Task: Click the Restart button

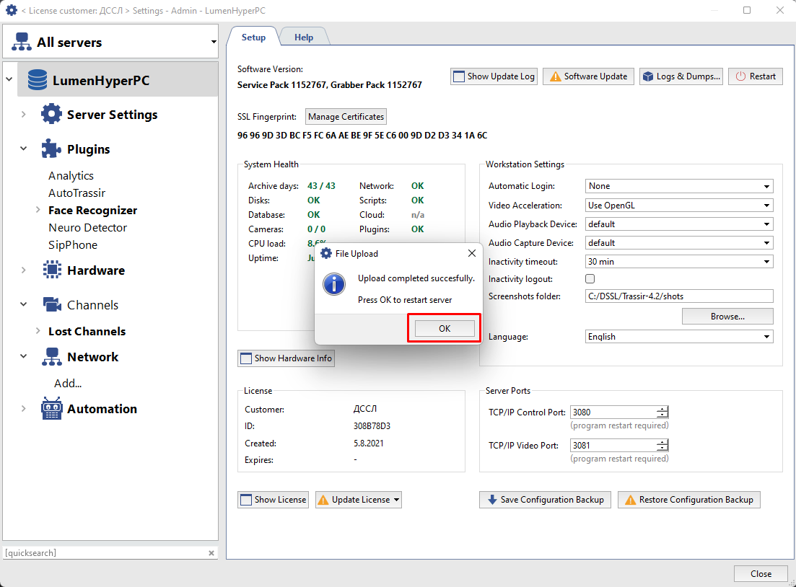Action: [756, 76]
